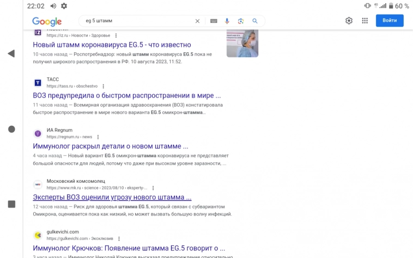
Task: Focus the search field containing 'eg 5 штамм'
Action: tap(136, 21)
